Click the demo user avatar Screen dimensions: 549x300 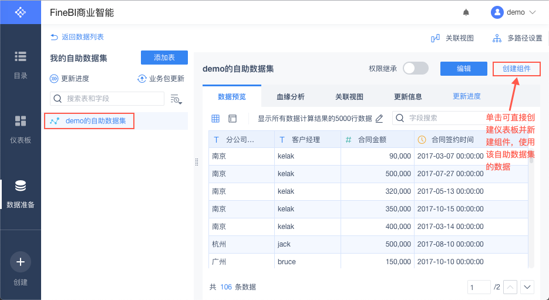(497, 12)
